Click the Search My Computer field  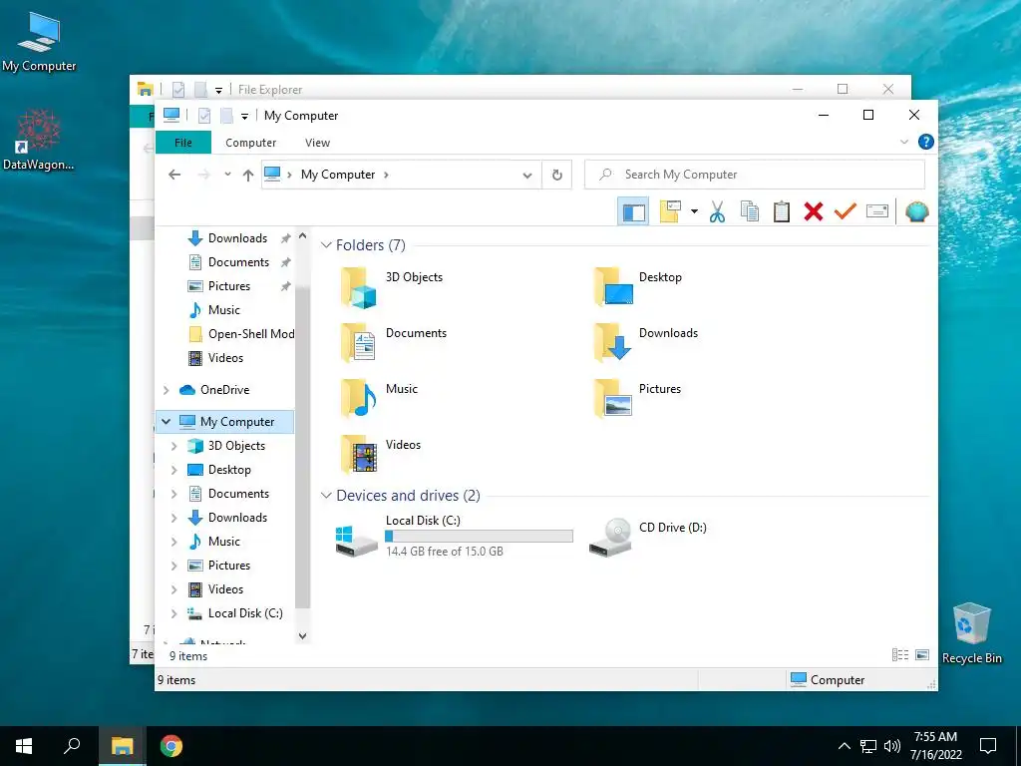[x=755, y=175]
